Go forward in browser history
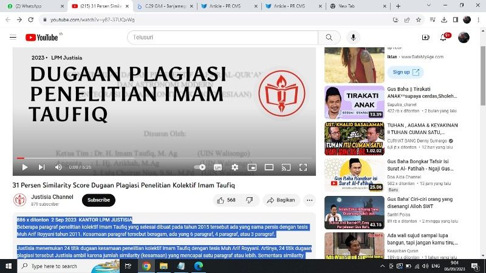Image resolution: width=486 pixels, height=273 pixels. [19, 19]
